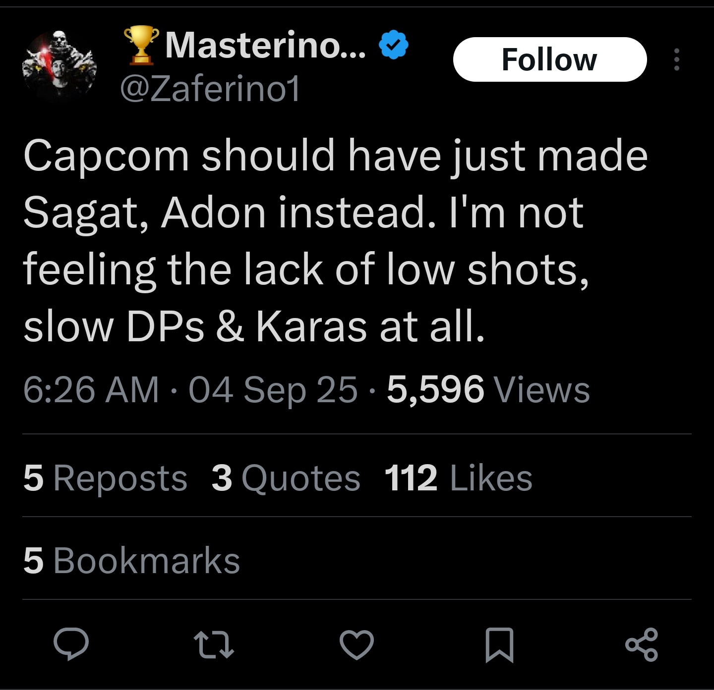Follow the Masterino account
Image resolution: width=714 pixels, height=690 pixels.
click(549, 59)
